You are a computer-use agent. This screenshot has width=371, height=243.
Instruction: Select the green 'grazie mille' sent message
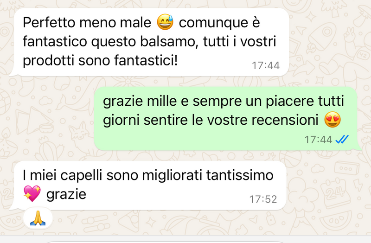pos(228,119)
